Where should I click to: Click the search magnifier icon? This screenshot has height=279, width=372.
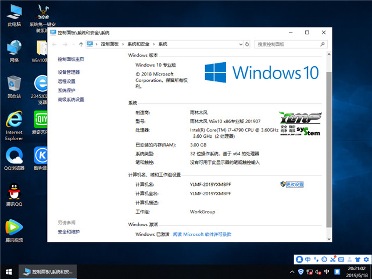click(322, 44)
